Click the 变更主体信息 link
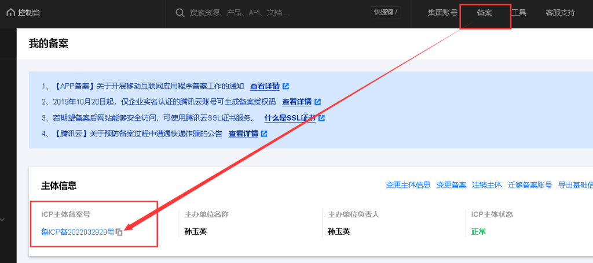 pyautogui.click(x=408, y=185)
